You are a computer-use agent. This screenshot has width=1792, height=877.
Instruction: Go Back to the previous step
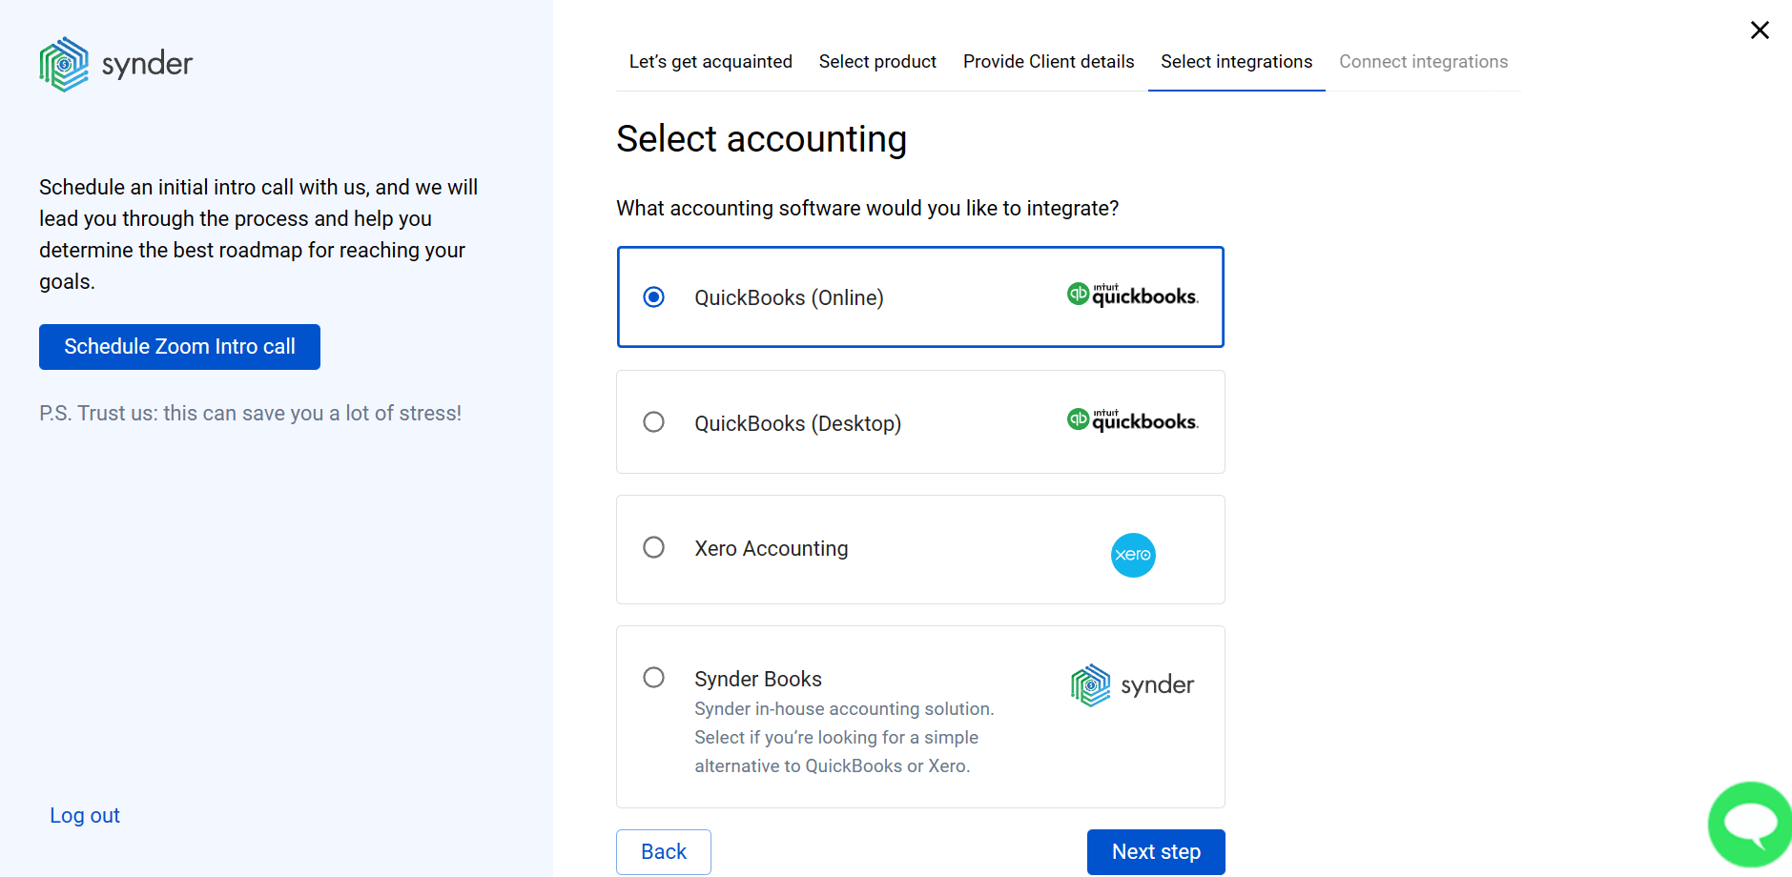pyautogui.click(x=663, y=851)
